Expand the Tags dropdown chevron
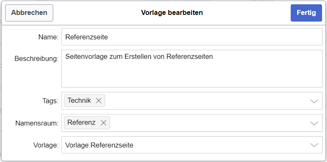Image resolution: width=327 pixels, height=162 pixels. pyautogui.click(x=314, y=101)
